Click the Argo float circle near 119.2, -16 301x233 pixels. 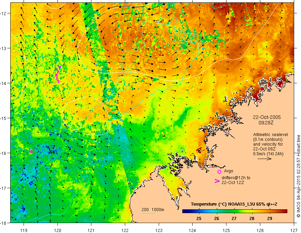[x=31, y=151]
